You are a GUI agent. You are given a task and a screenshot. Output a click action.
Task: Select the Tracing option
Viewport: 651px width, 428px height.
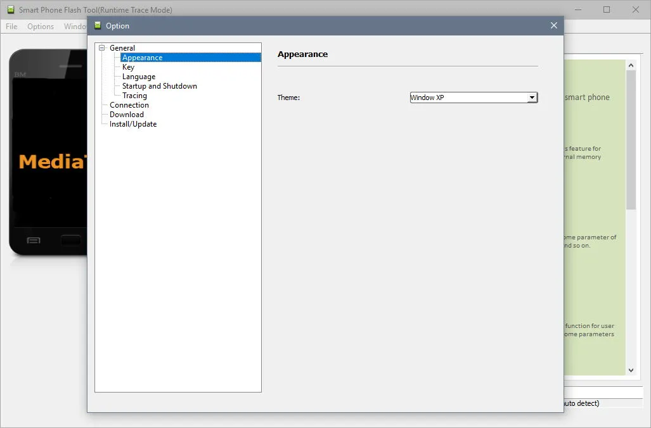(x=134, y=96)
